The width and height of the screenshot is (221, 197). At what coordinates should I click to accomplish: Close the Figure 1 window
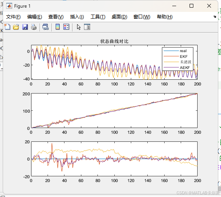[x=209, y=6]
